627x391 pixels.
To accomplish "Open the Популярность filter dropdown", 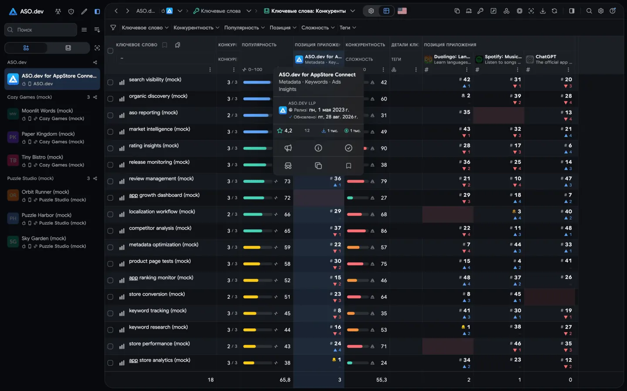I will click(244, 27).
